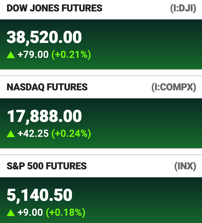Click the 17,888.00 Nasdaq futures price
The image size is (202, 223).
44,116
